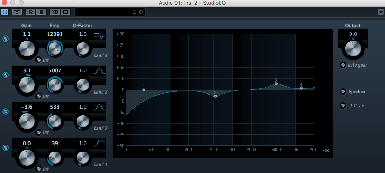The width and height of the screenshot is (385, 173).
Task: Select band 1 cut filter type icon
Action: (99, 143)
